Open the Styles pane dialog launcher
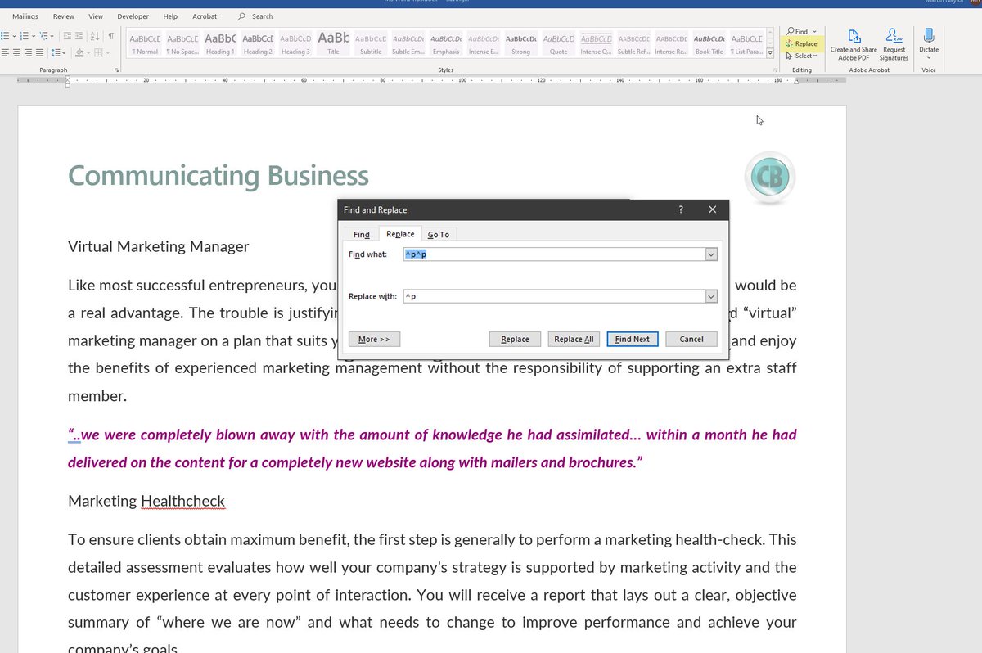Viewport: 982px width, 653px height. [x=775, y=70]
